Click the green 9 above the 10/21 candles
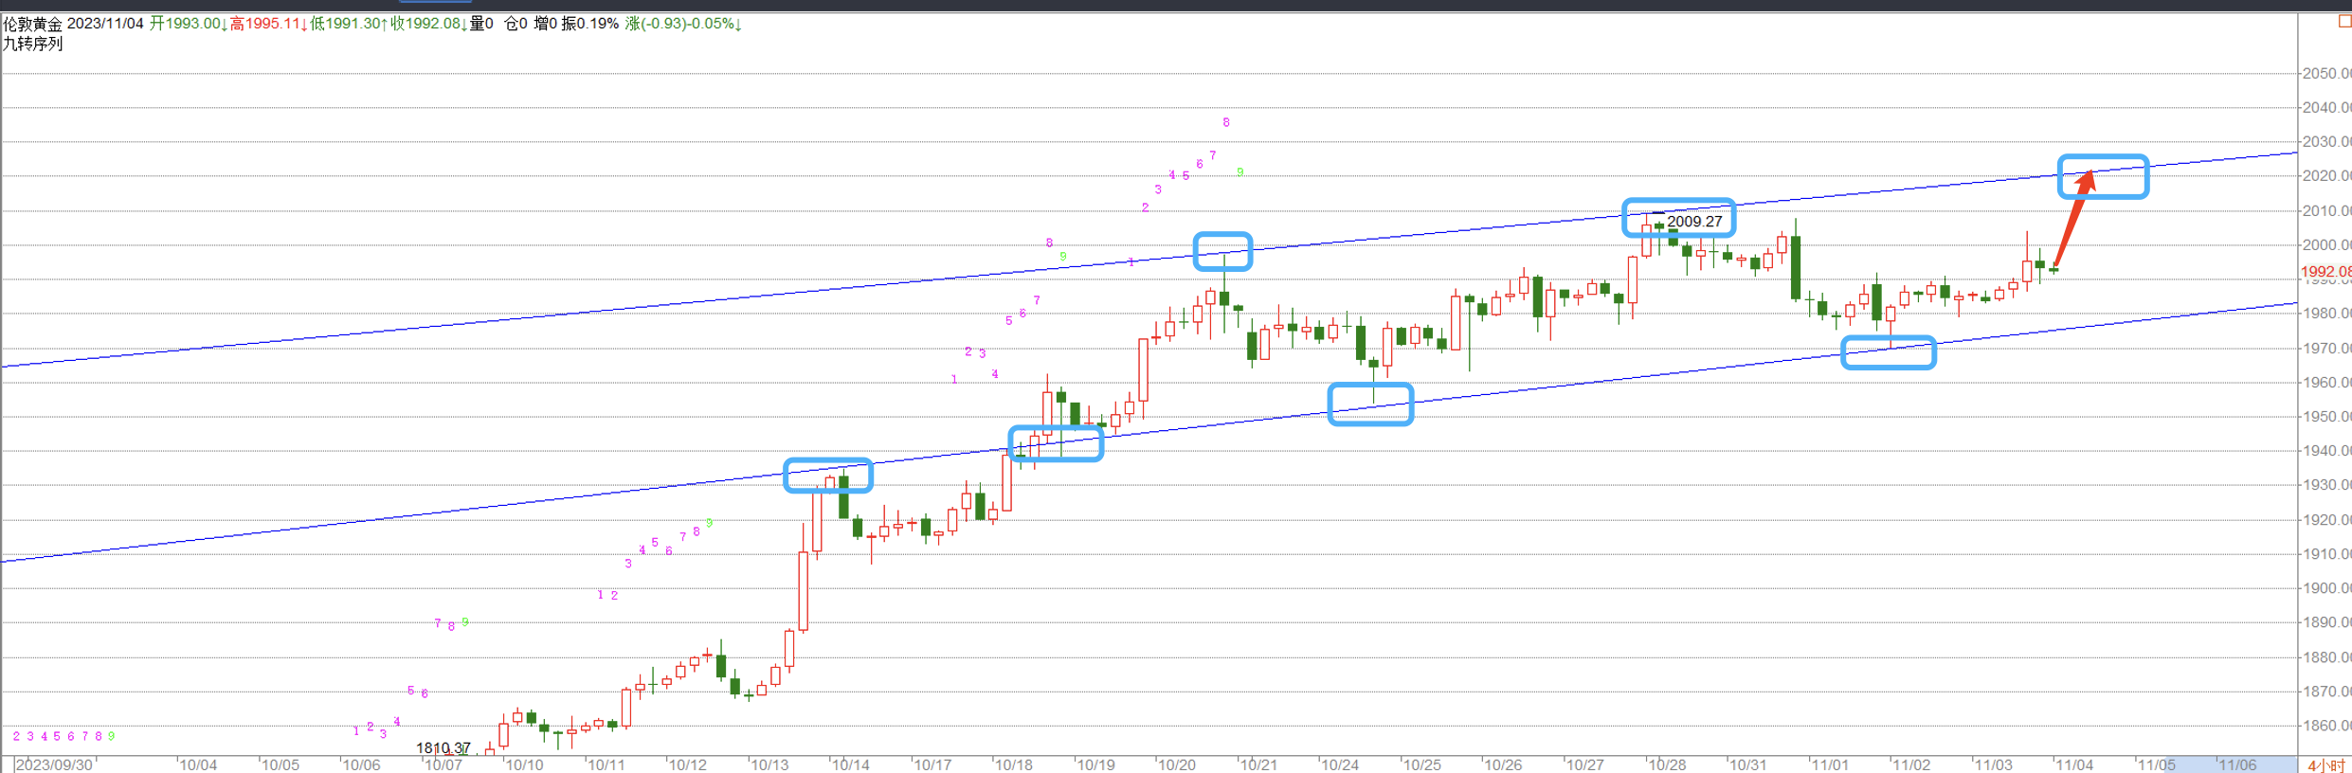The width and height of the screenshot is (2352, 773). (x=1239, y=172)
